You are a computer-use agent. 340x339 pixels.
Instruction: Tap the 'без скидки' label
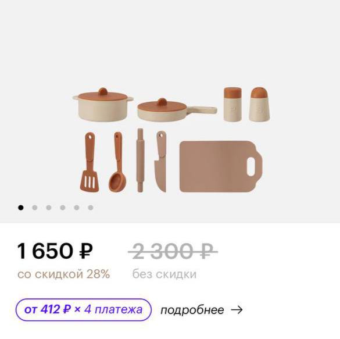164,274
